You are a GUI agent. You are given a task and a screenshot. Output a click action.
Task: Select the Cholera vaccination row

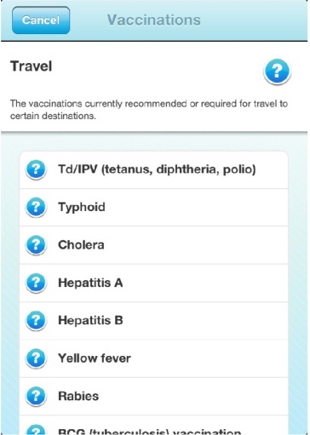tap(154, 245)
